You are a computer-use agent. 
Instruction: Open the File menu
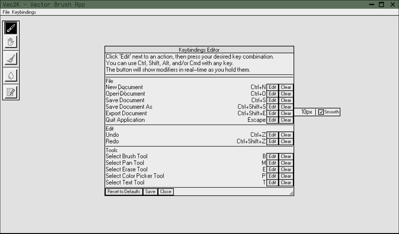(x=5, y=12)
